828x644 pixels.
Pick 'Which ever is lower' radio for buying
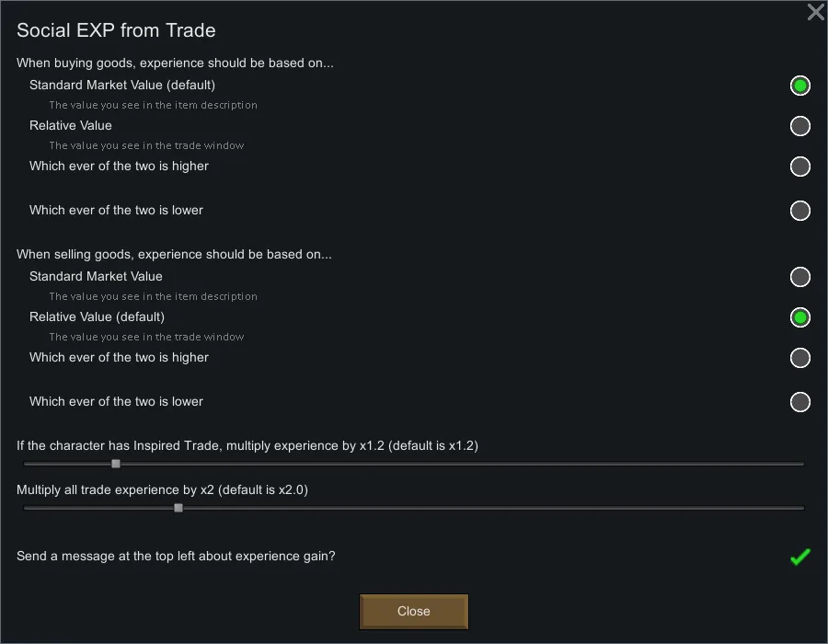click(x=799, y=211)
